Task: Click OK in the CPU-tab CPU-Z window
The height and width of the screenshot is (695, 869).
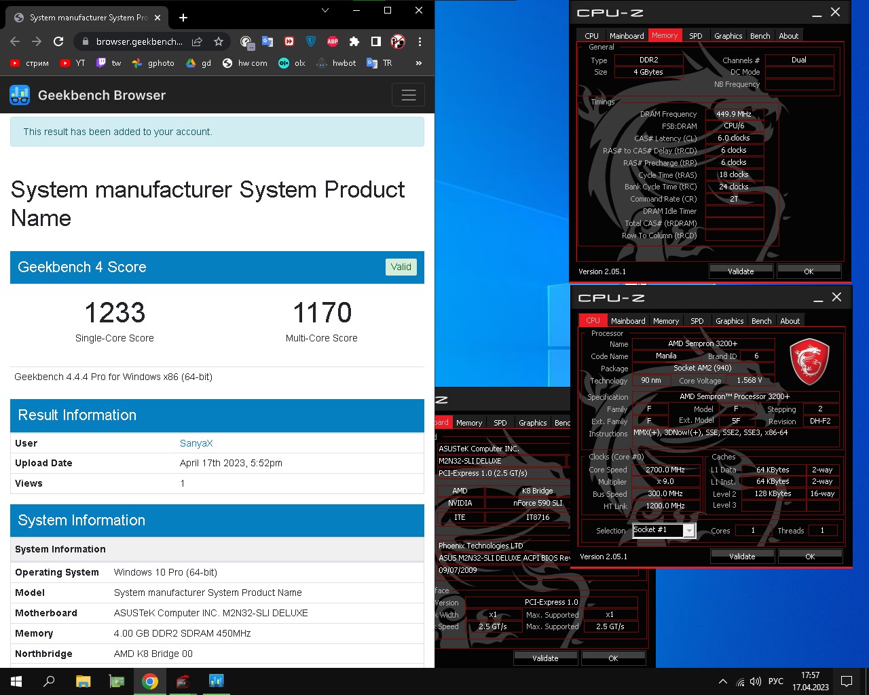Action: 810,556
